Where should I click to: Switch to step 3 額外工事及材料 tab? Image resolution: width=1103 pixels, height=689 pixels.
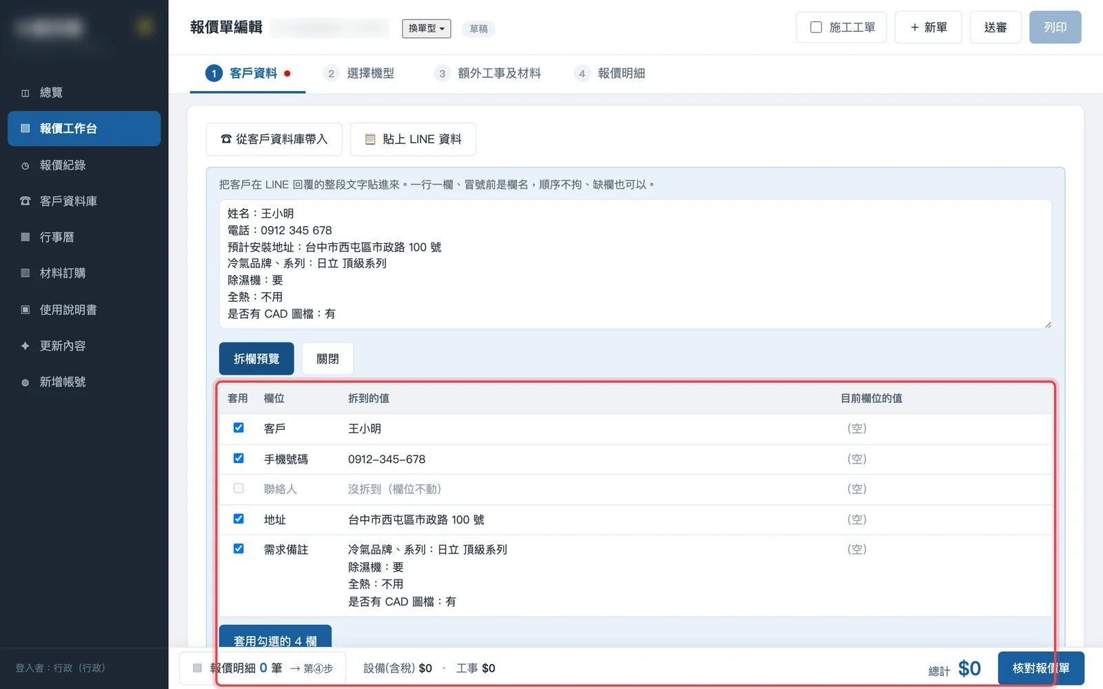tap(487, 73)
